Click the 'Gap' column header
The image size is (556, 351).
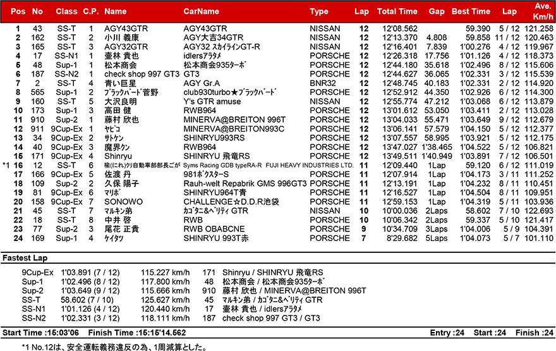coord(437,11)
